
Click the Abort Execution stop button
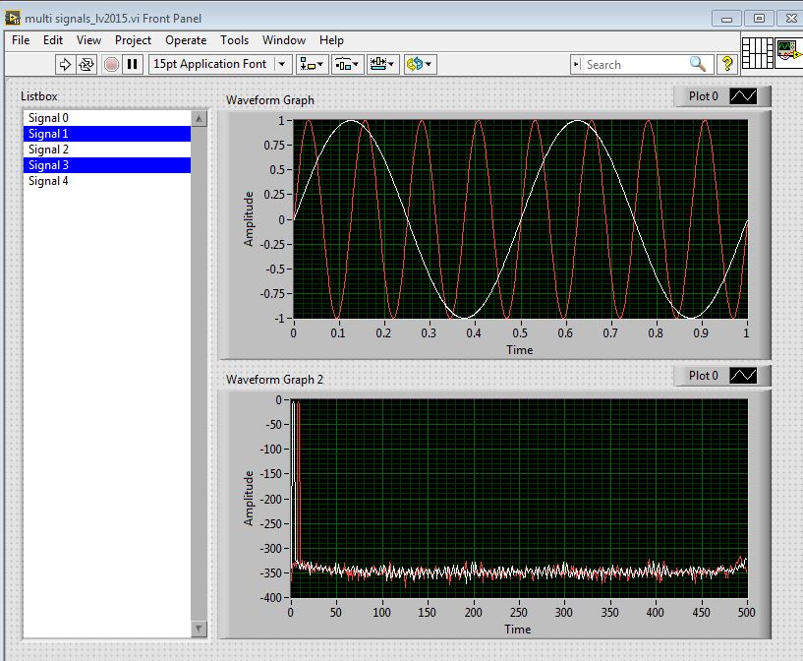tap(111, 65)
